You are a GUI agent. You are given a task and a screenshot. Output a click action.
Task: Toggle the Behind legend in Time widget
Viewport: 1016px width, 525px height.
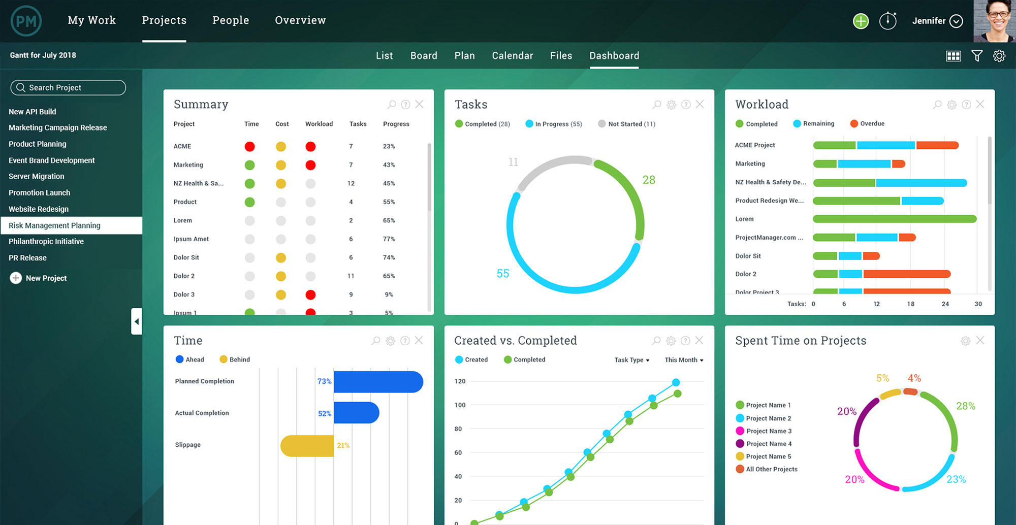coord(235,359)
